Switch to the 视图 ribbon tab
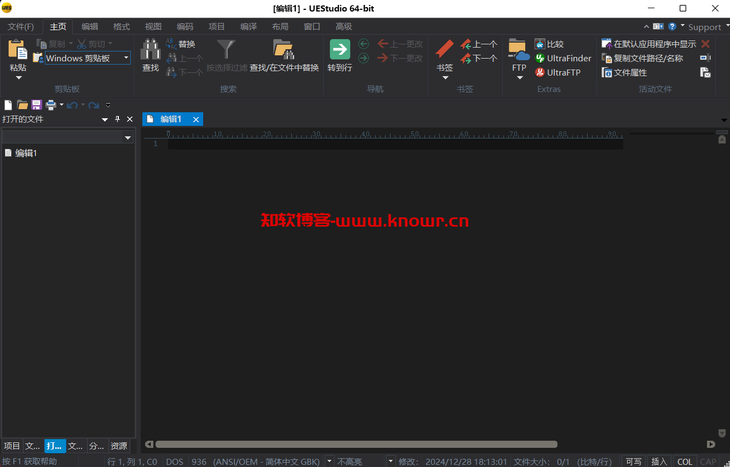Viewport: 730px width, 467px height. point(153,26)
